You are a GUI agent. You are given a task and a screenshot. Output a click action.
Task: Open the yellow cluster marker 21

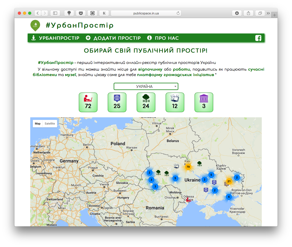[x=229, y=181]
